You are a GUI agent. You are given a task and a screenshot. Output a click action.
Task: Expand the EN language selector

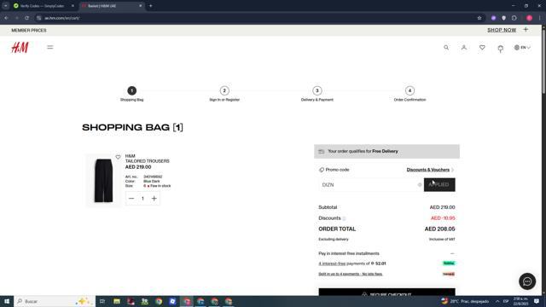coord(522,48)
